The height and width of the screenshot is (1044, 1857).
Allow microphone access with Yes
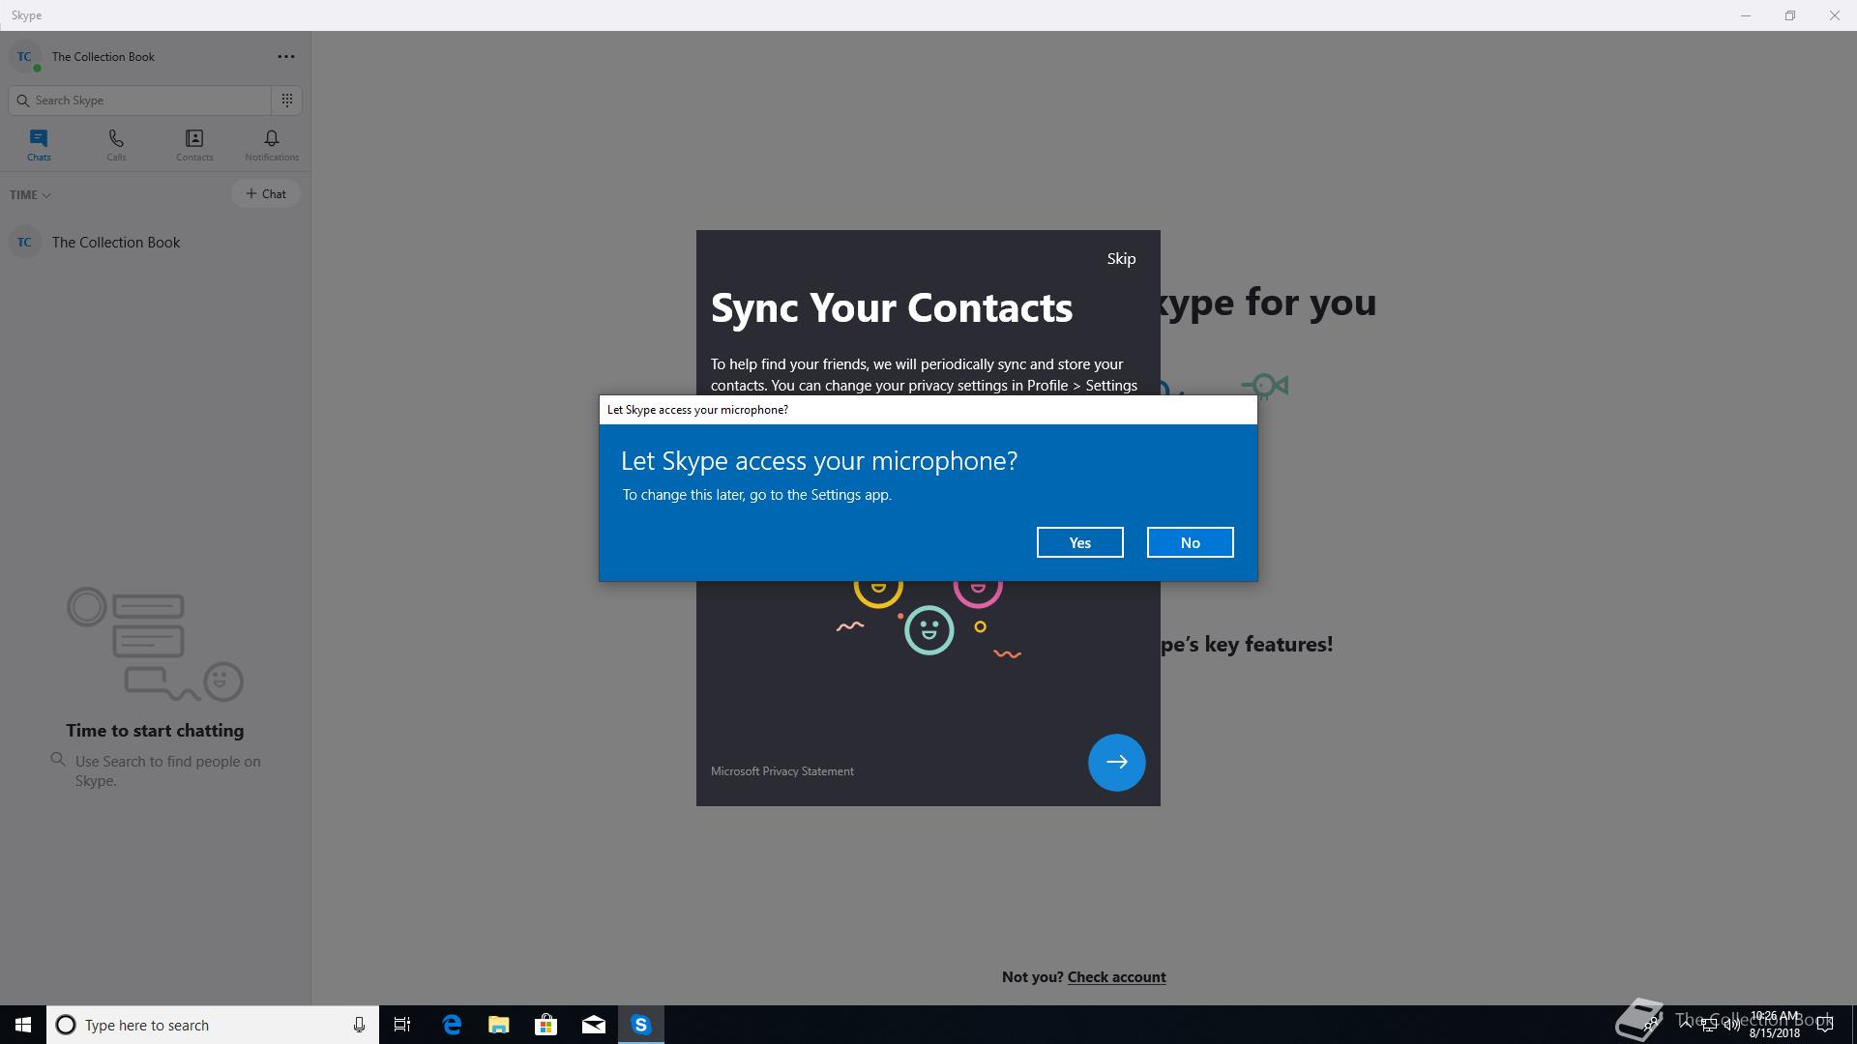pyautogui.click(x=1079, y=542)
